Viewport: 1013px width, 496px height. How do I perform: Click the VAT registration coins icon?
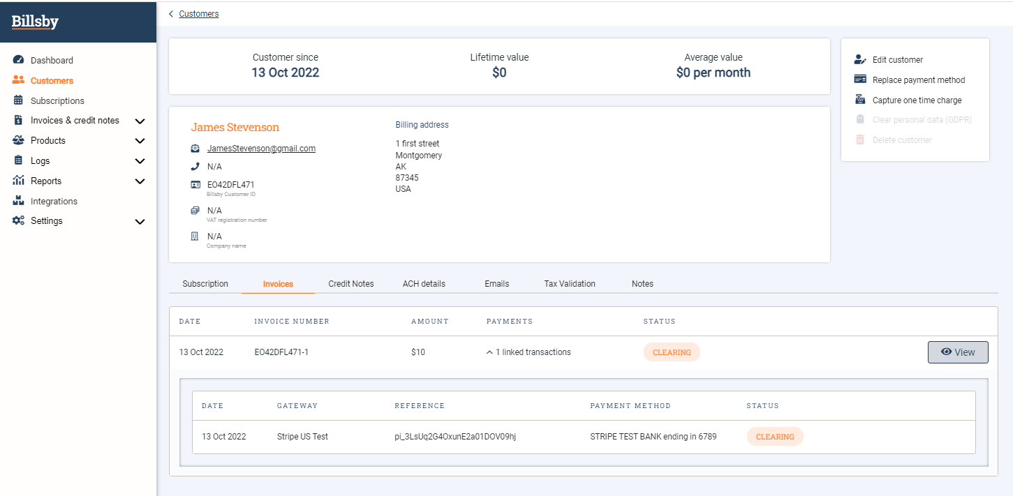tap(195, 210)
